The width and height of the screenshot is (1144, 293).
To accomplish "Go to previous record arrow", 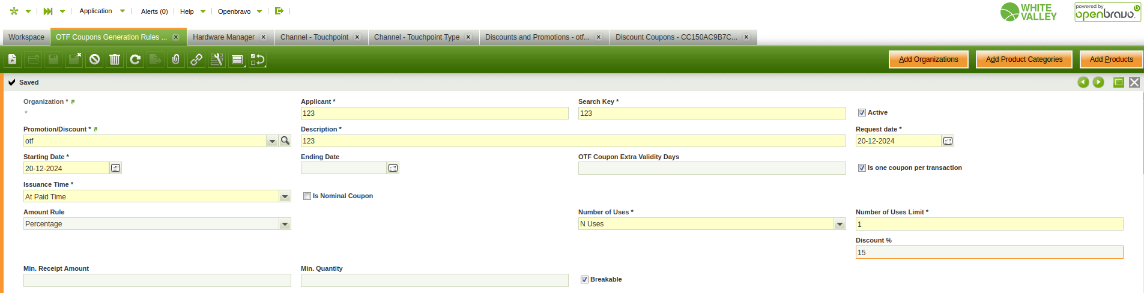I will [1083, 82].
